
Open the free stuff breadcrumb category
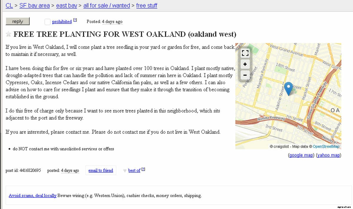pyautogui.click(x=146, y=5)
